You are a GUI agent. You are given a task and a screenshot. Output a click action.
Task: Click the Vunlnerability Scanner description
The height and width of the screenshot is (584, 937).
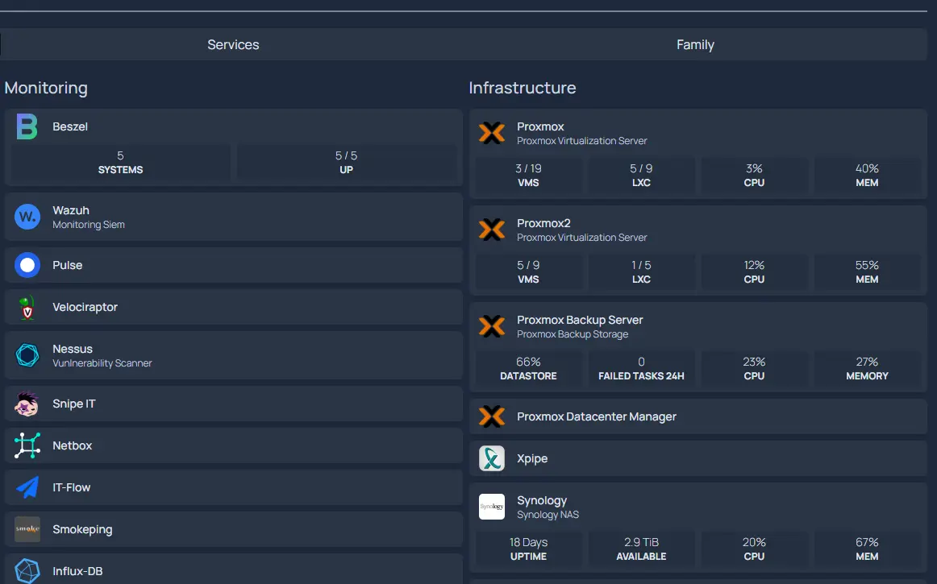pos(102,363)
